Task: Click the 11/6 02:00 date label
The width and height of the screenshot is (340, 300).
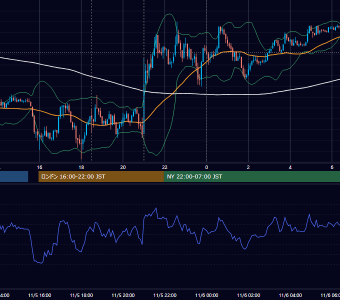Action: point(248,295)
